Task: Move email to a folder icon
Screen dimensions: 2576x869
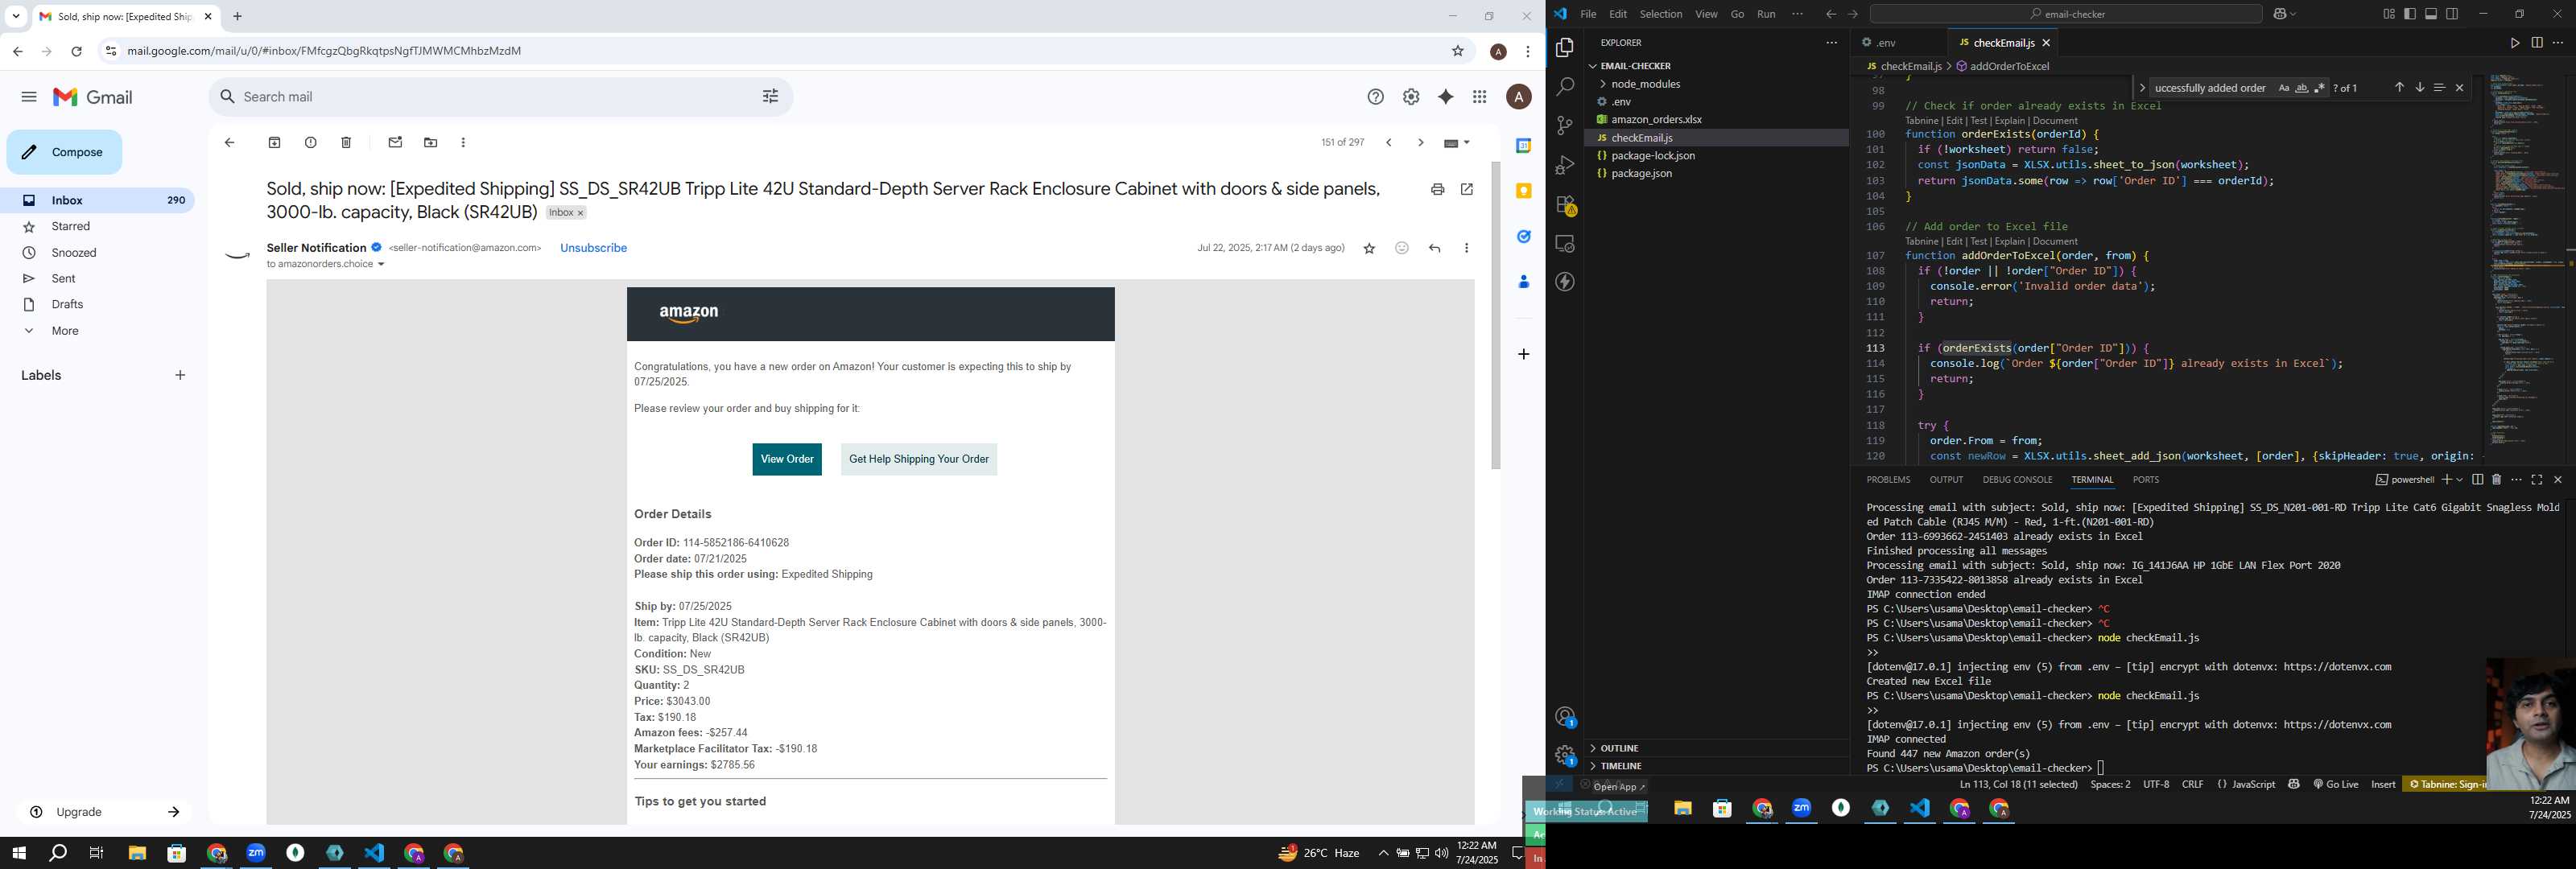Action: tap(431, 143)
